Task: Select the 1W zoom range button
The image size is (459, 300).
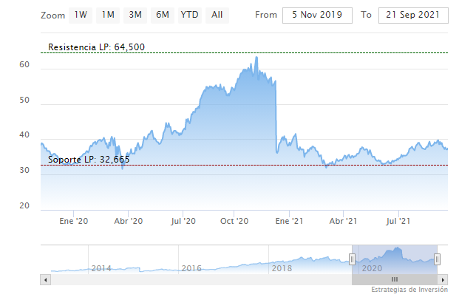Action: point(81,15)
